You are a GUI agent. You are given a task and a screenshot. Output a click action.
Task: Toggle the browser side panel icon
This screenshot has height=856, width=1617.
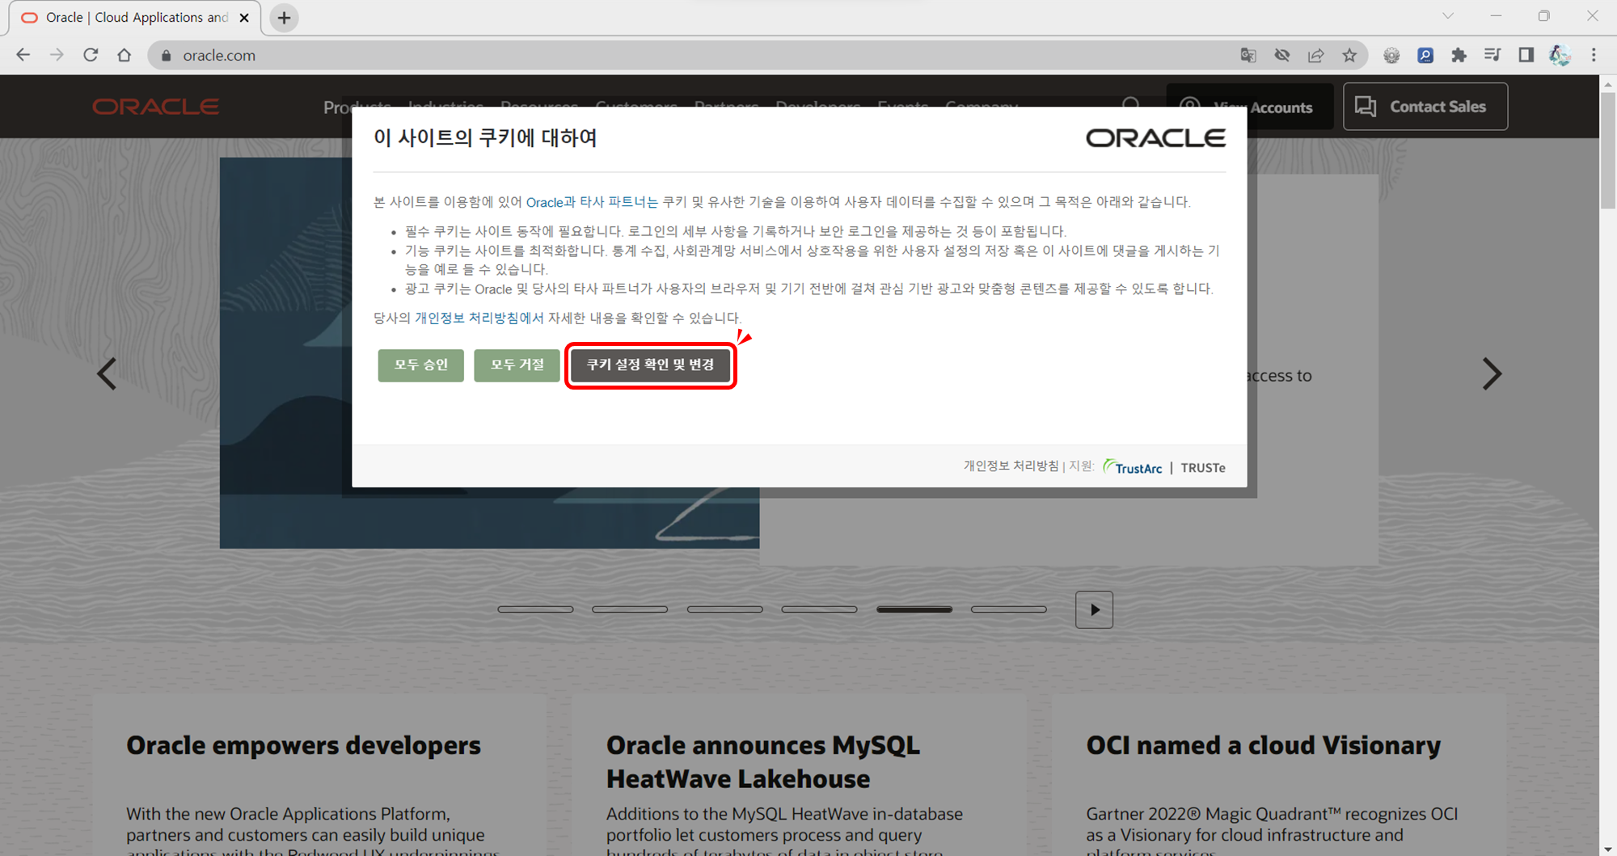point(1526,55)
